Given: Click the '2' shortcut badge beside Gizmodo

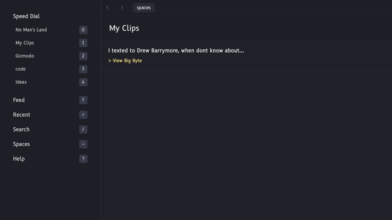Looking at the screenshot, I should pyautogui.click(x=83, y=56).
